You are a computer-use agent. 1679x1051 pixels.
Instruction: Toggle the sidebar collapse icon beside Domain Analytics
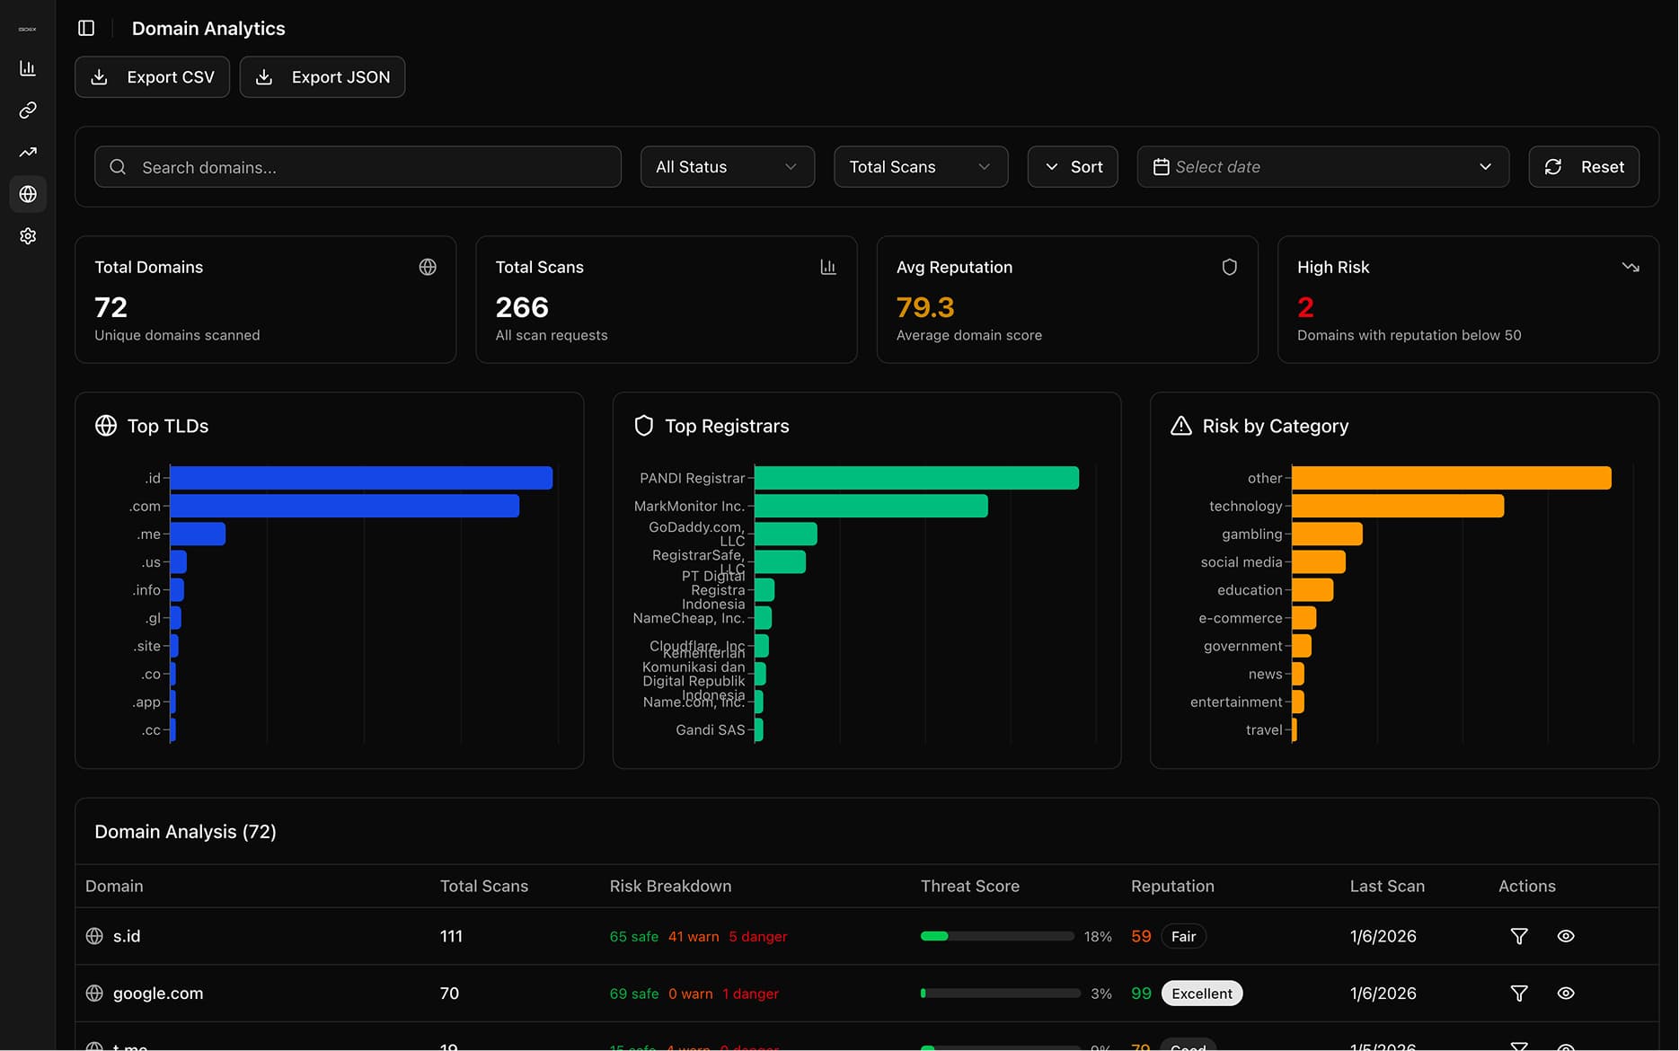point(85,27)
